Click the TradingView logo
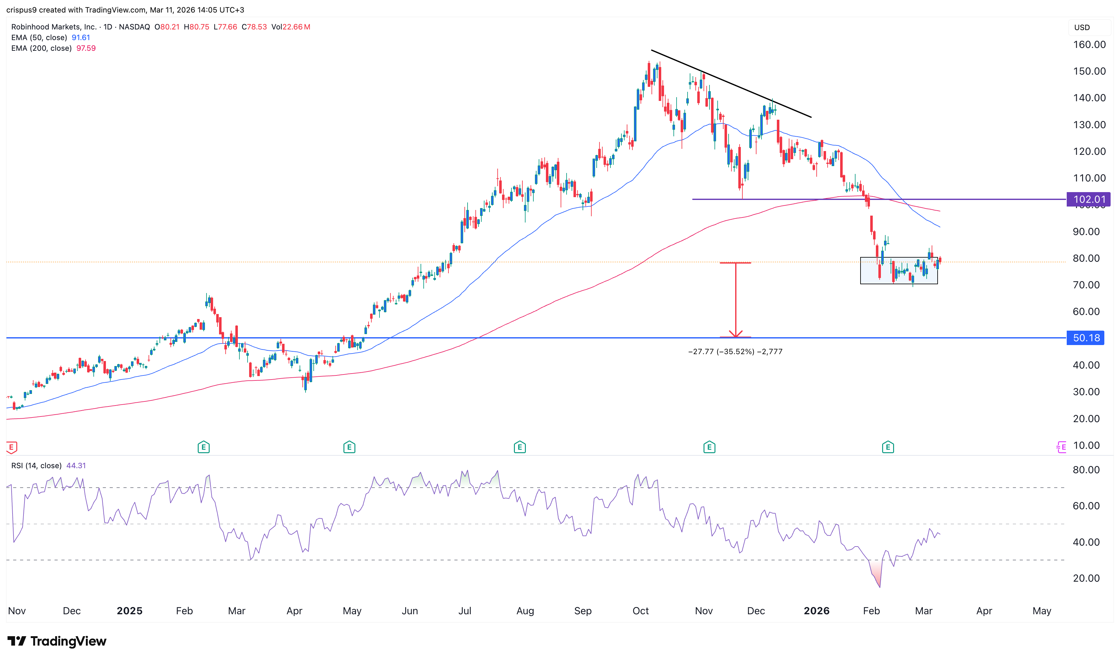1120x660 pixels. (57, 641)
